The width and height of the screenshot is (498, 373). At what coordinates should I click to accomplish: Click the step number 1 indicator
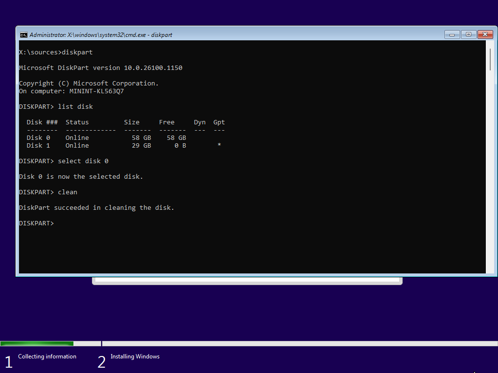coord(9,362)
